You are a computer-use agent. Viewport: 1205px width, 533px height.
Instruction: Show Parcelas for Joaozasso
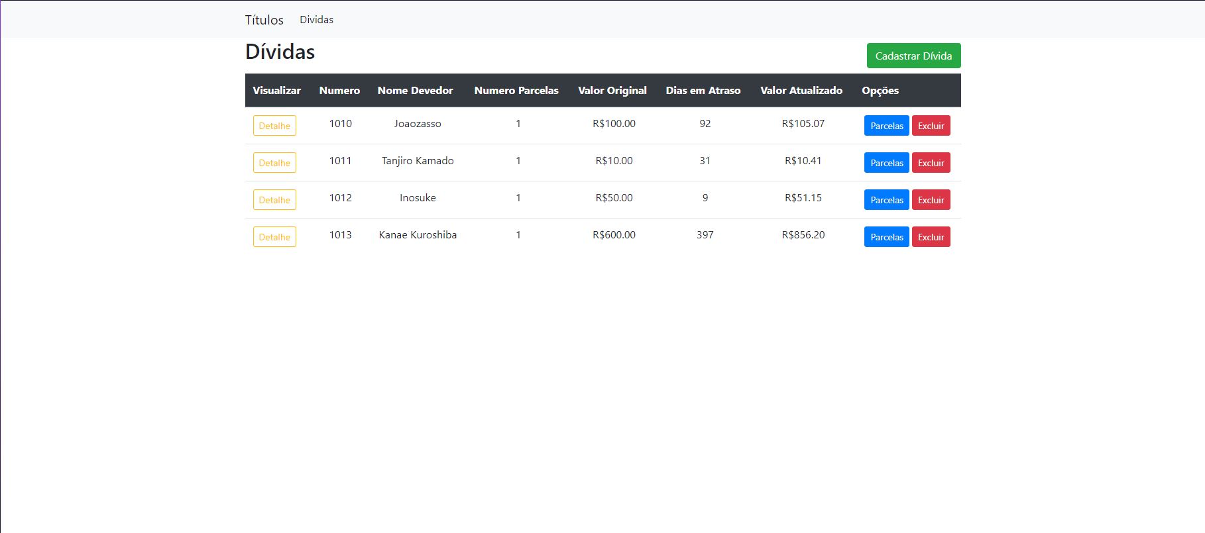click(886, 126)
